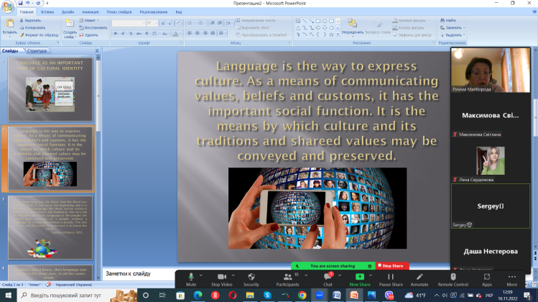Image resolution: width=538 pixels, height=302 pixels.
Task: Open the Participants panel in Zoom
Action: (287, 279)
